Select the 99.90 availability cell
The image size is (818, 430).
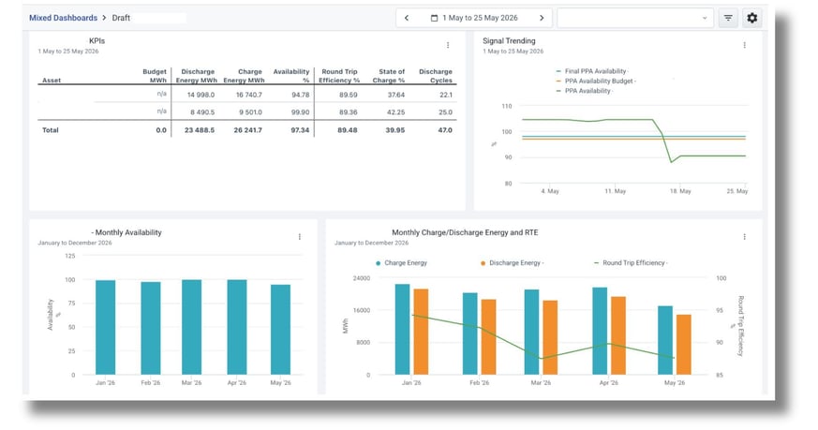point(301,112)
